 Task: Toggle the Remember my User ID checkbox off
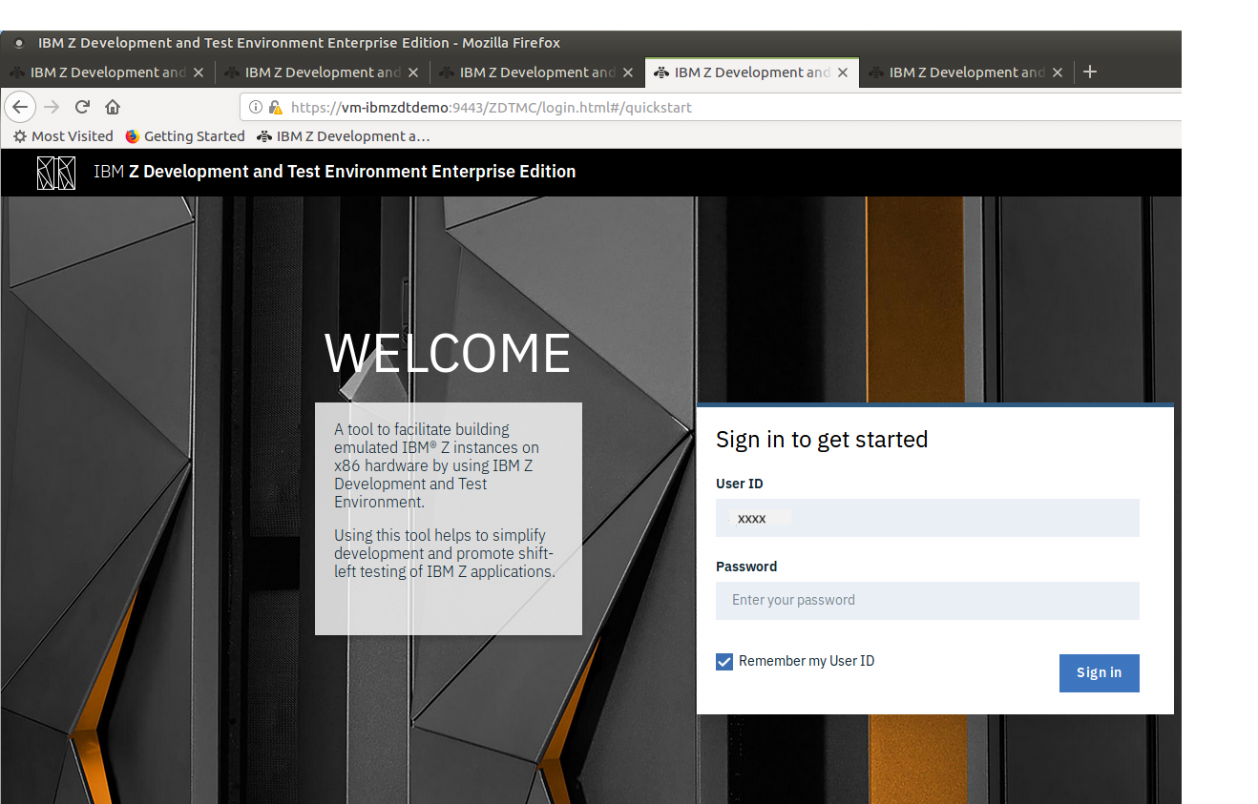[x=724, y=661]
